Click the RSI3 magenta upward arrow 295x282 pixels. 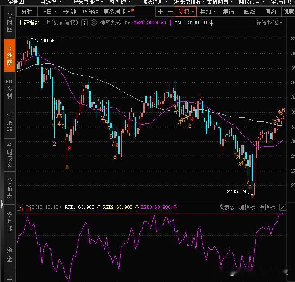[x=175, y=207]
